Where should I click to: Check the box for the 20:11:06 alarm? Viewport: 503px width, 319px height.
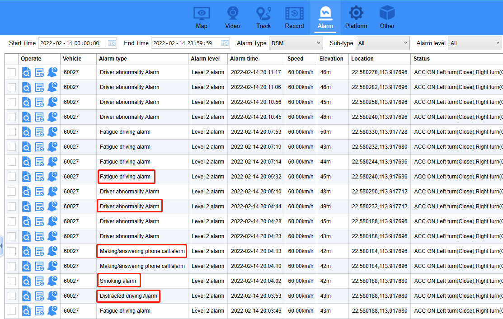(x=12, y=87)
